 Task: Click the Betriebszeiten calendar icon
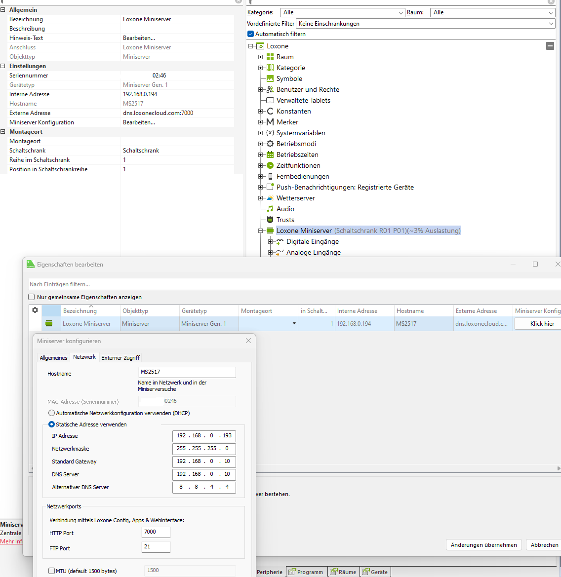click(270, 154)
